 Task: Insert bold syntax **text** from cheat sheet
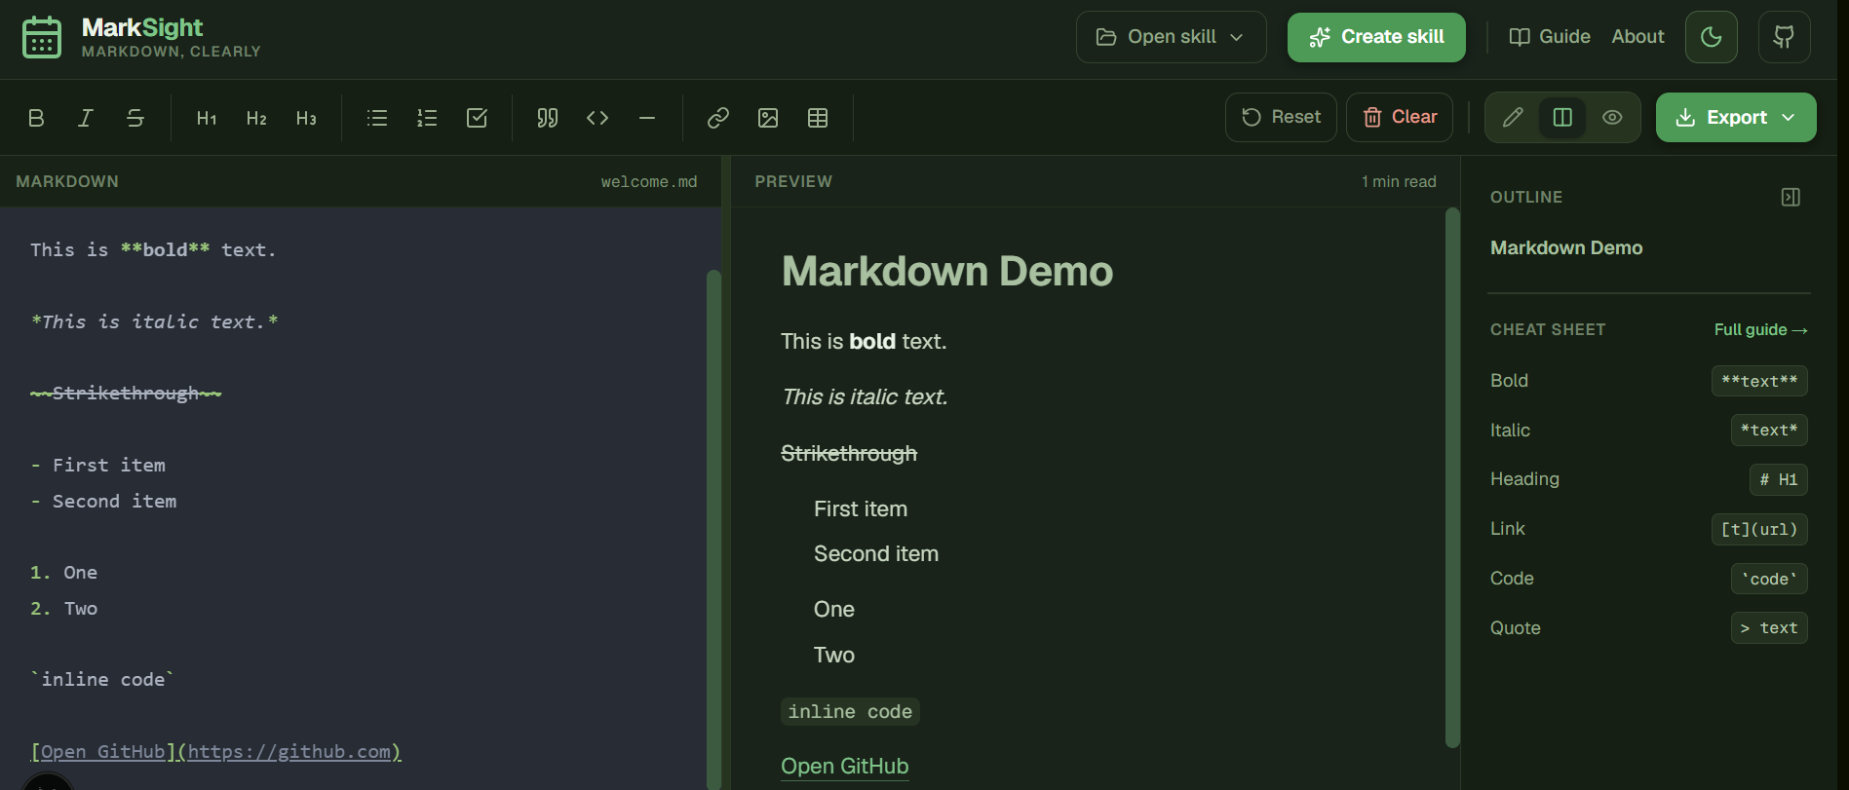click(1759, 381)
